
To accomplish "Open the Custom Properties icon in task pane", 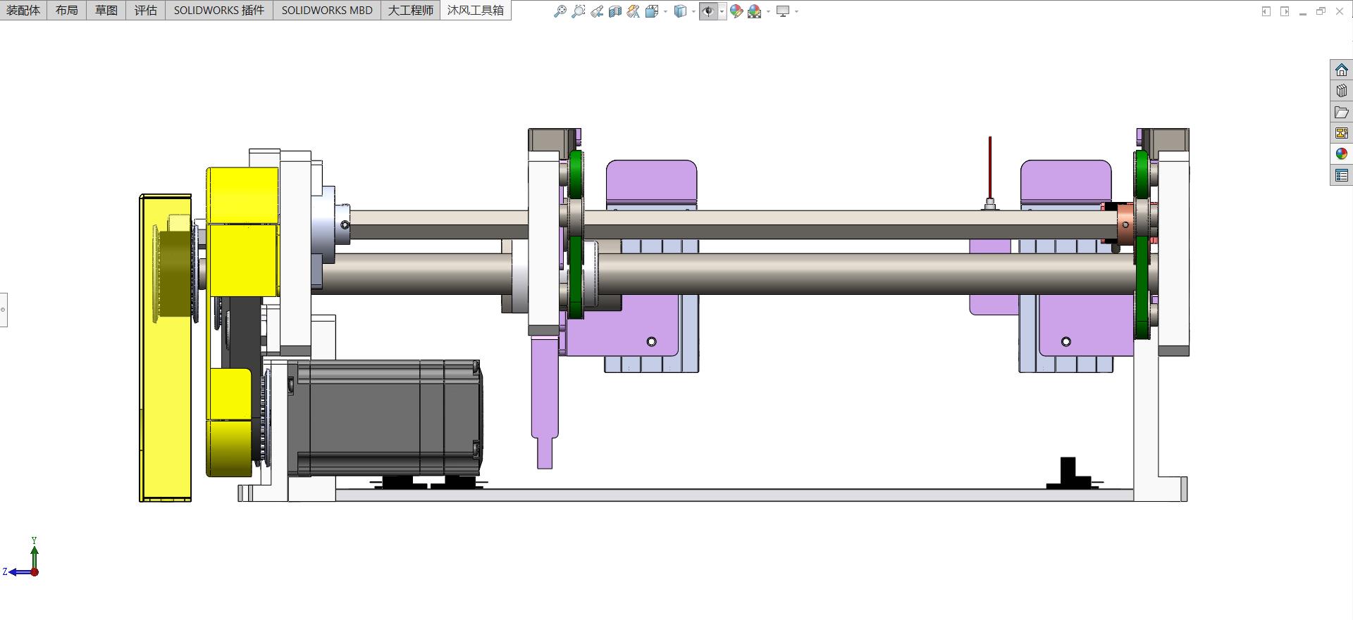I will 1342,175.
